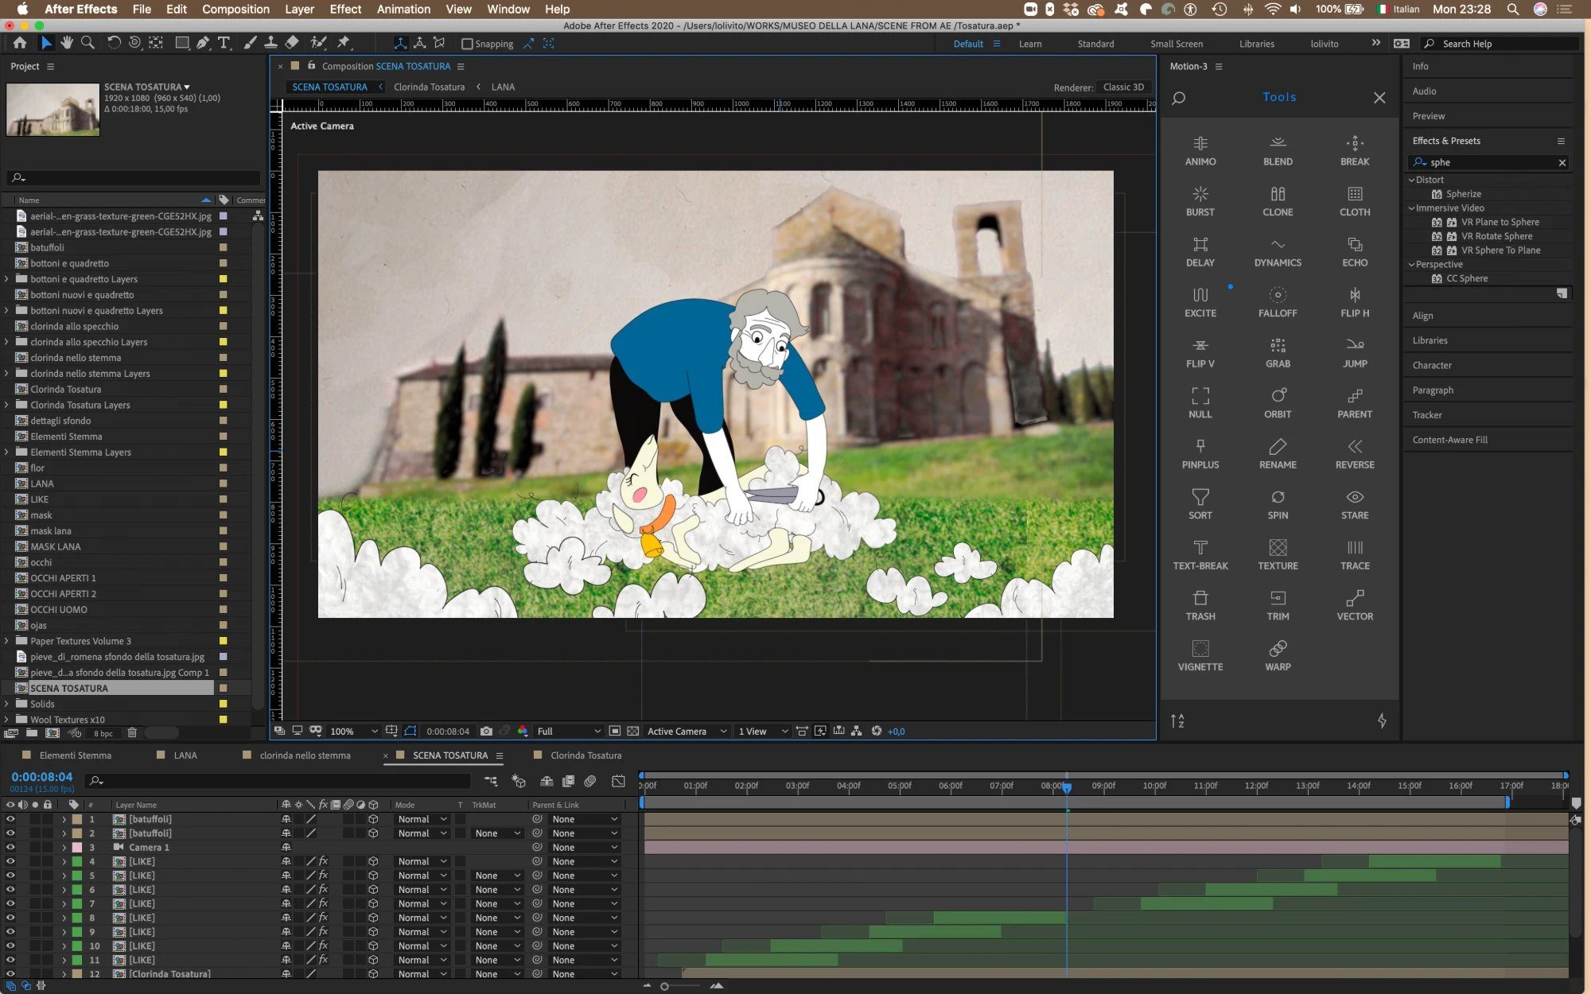
Task: Open the Animation menu
Action: click(x=403, y=9)
